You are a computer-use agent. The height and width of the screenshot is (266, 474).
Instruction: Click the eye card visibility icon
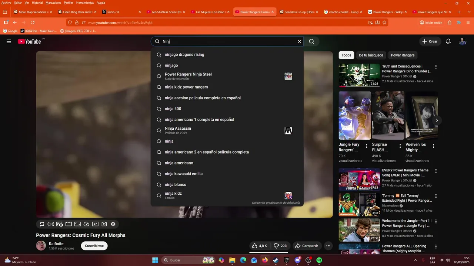coord(60,224)
